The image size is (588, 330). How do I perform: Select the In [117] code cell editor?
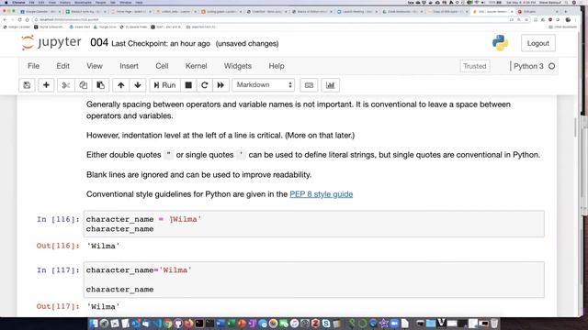click(x=314, y=280)
